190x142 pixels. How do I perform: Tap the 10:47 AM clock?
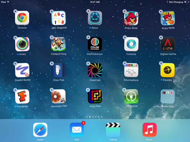click(95, 2)
